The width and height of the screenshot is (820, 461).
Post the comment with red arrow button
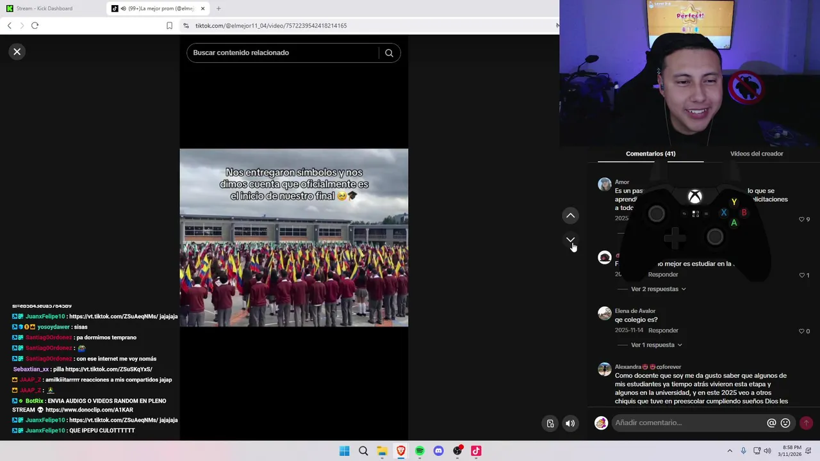[806, 423]
